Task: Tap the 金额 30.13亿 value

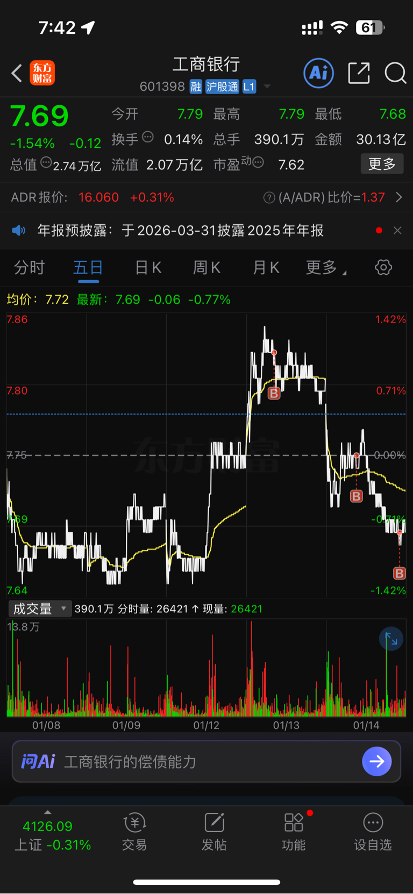Action: point(381,140)
